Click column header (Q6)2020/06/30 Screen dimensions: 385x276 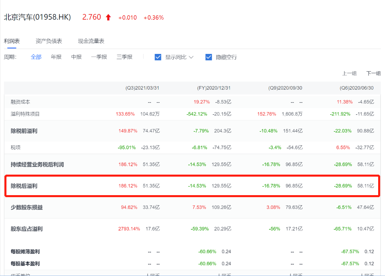[x=356, y=88]
